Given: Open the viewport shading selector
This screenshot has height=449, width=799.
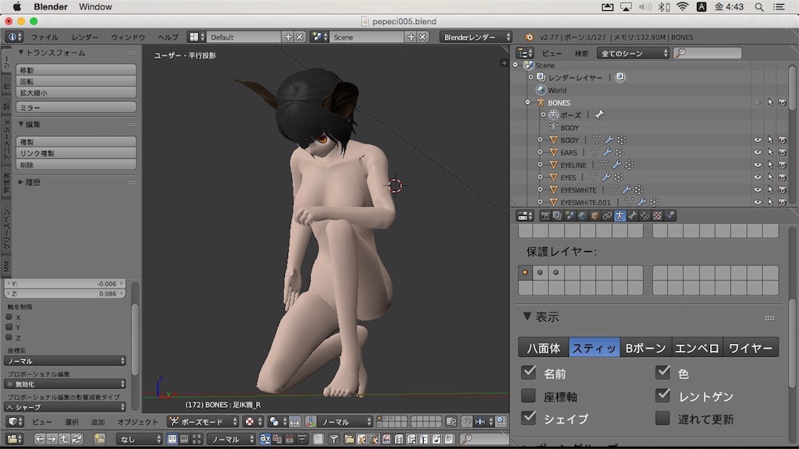Looking at the screenshot, I should (252, 422).
